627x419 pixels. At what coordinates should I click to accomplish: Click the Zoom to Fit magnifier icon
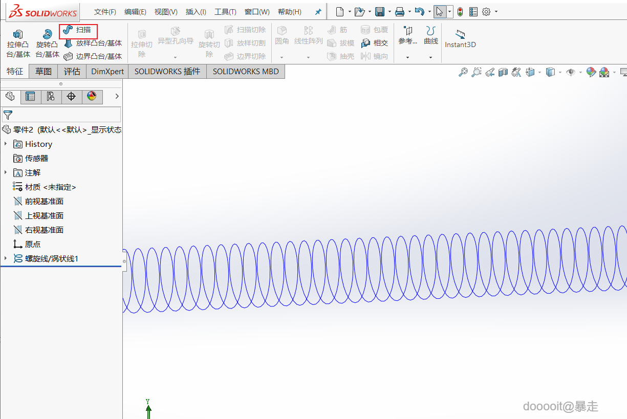pyautogui.click(x=463, y=73)
